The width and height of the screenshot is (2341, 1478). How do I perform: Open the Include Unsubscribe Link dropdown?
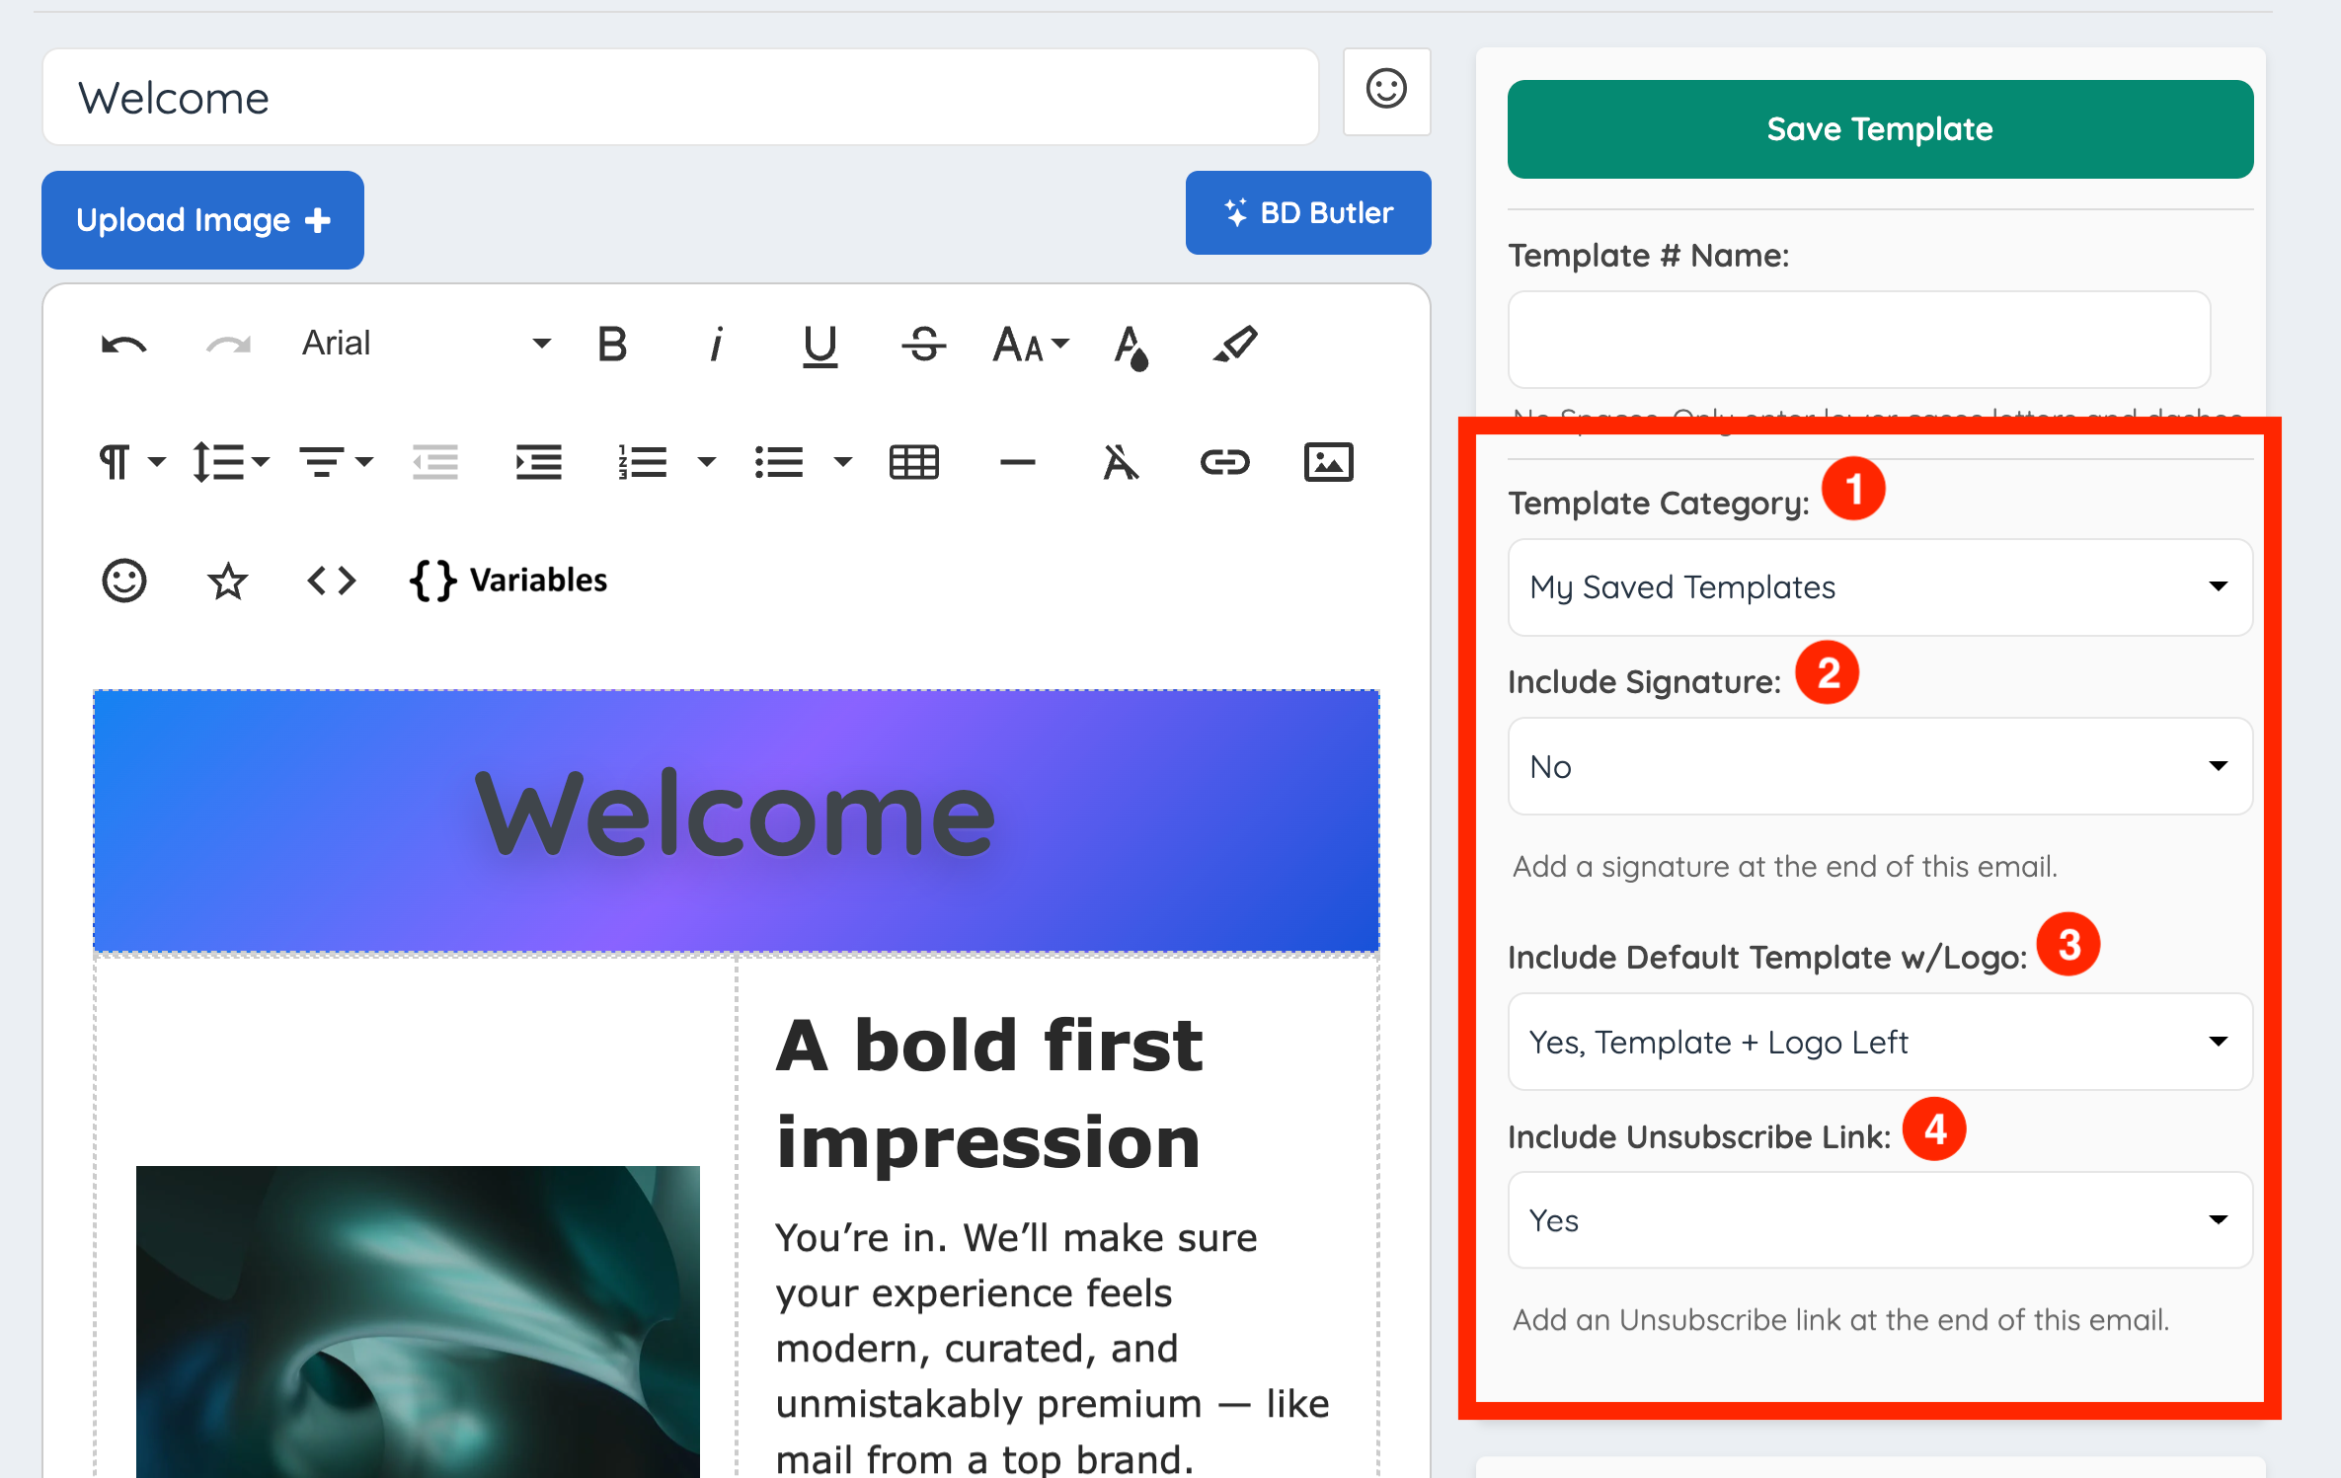[x=1879, y=1220]
